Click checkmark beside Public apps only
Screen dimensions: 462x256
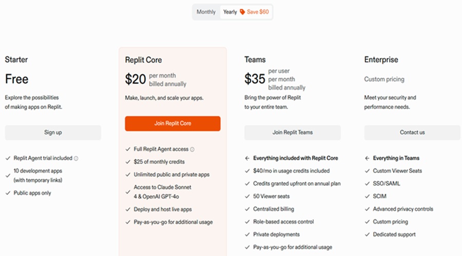tap(8, 193)
